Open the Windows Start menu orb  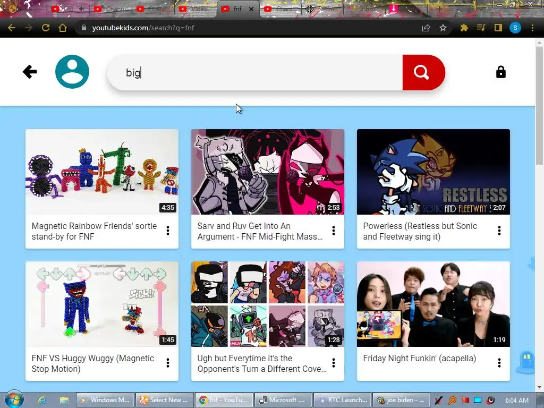(14, 399)
